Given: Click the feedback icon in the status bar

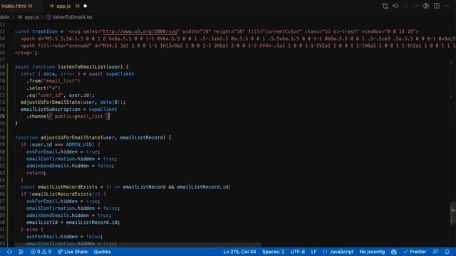Looking at the screenshot, I should (435, 252).
